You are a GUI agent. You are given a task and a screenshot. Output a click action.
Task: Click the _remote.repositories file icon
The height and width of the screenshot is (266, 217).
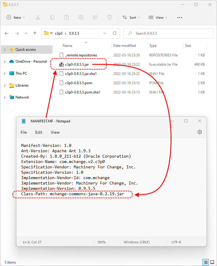click(x=61, y=55)
